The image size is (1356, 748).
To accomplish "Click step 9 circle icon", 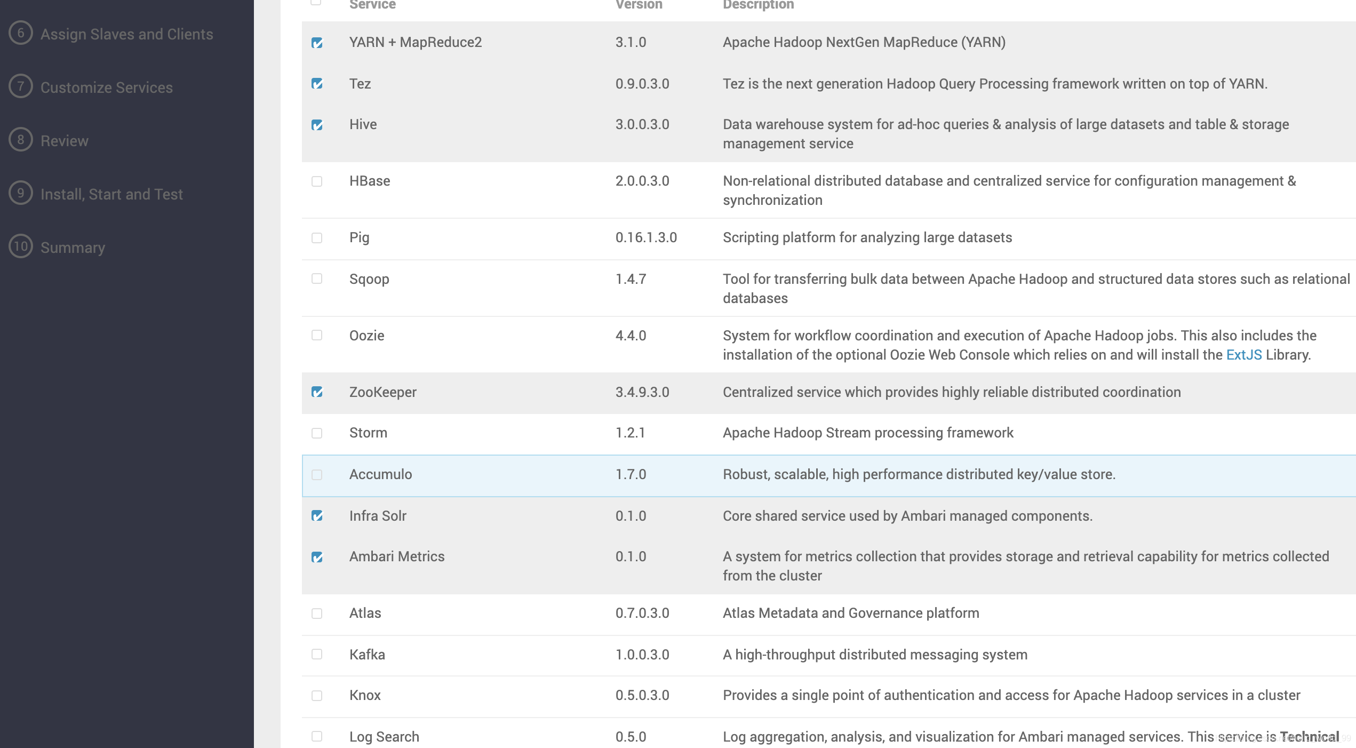I will click(x=21, y=193).
